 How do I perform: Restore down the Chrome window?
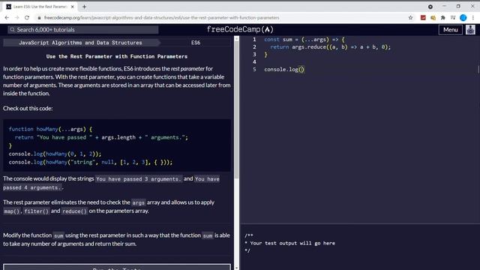458,7
